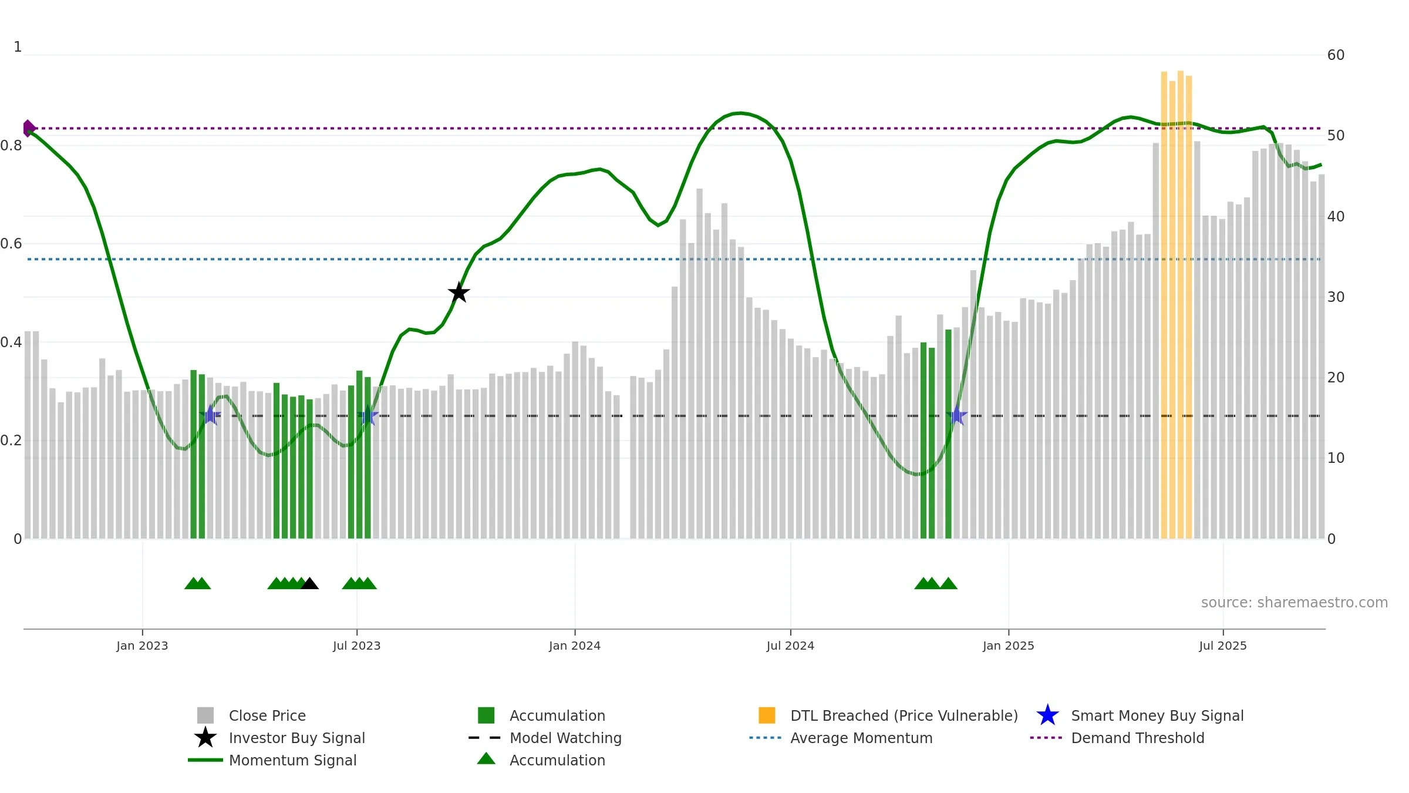Click the purple diamond marker on Demand Threshold line
The height and width of the screenshot is (793, 1409).
[29, 128]
